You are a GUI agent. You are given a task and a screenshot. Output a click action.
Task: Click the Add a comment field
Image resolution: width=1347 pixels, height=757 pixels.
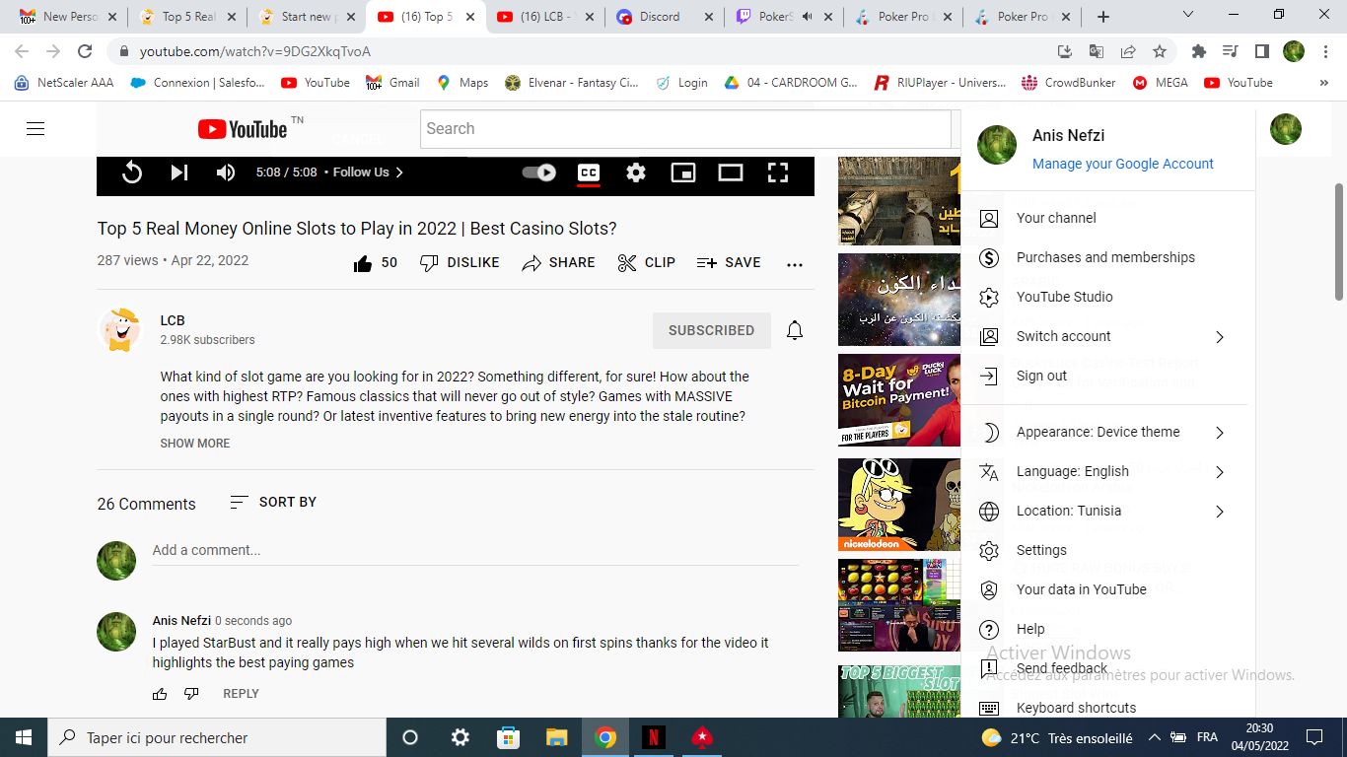pos(475,550)
